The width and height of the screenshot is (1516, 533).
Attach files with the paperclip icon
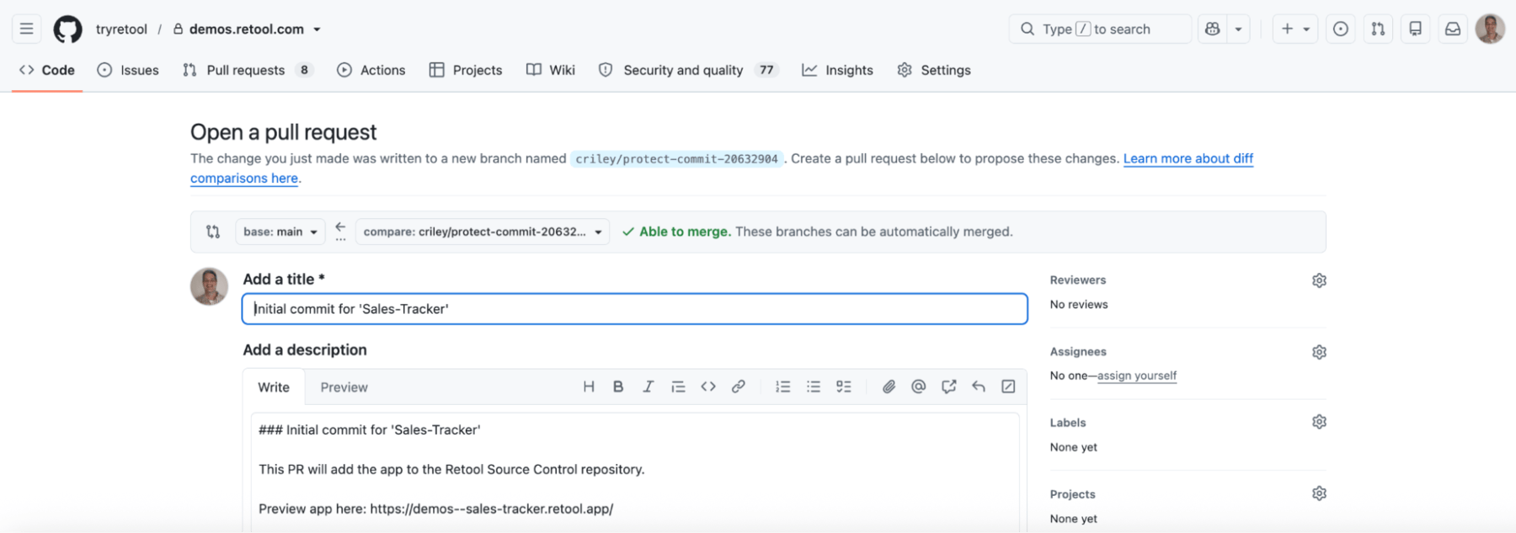pyautogui.click(x=889, y=386)
